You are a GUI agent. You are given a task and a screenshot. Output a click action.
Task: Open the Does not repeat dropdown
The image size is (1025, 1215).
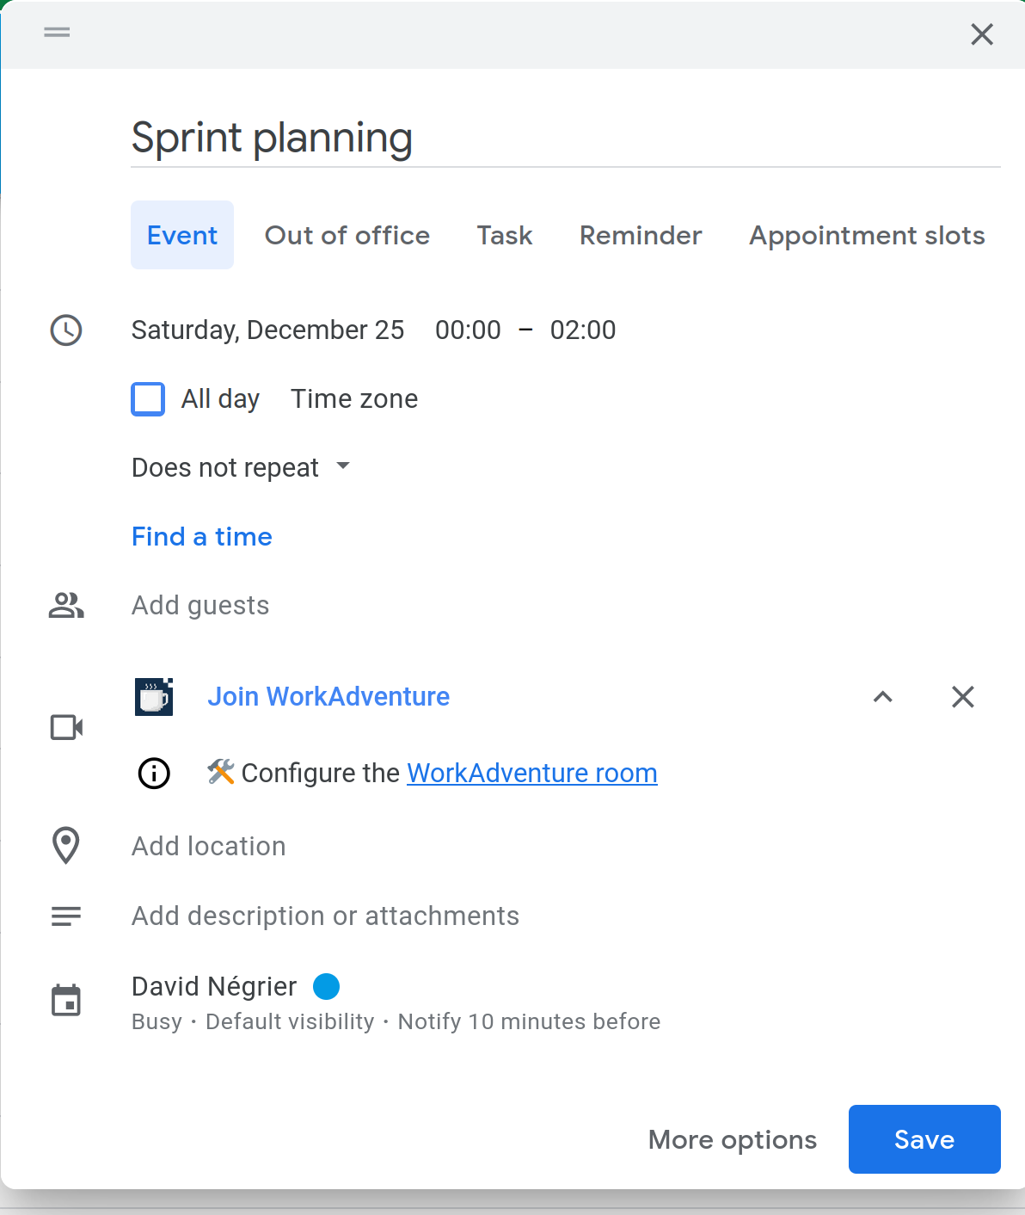pyautogui.click(x=242, y=467)
